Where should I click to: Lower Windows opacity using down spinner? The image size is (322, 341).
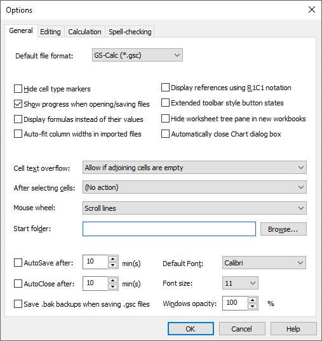tap(252, 306)
